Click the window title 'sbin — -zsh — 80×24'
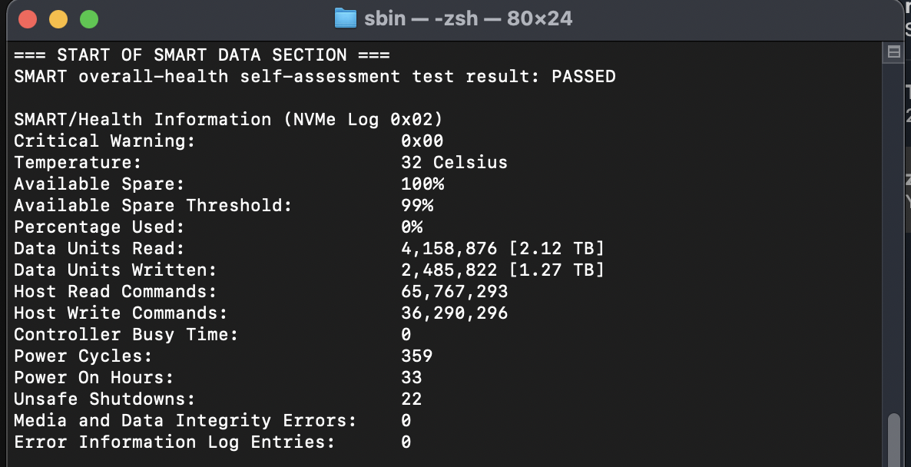The height and width of the screenshot is (467, 911). (x=469, y=18)
